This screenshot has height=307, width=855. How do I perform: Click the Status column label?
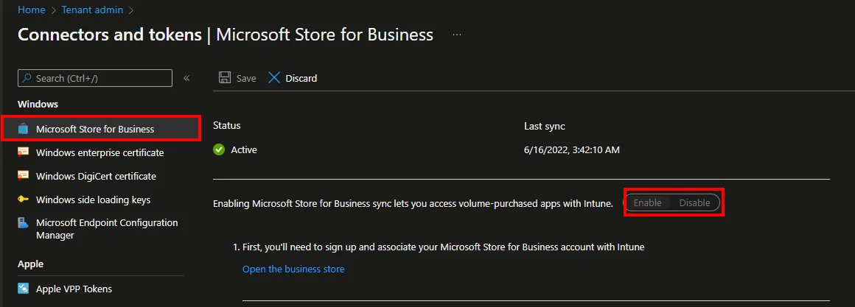227,126
